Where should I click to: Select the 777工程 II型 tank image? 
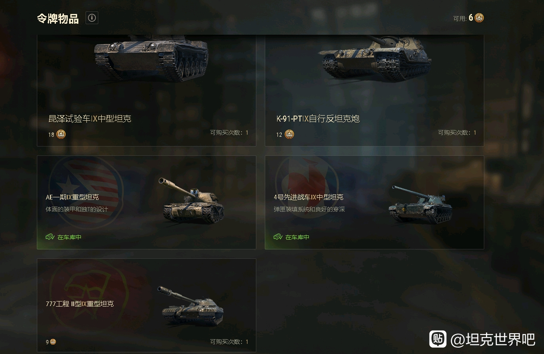click(191, 306)
